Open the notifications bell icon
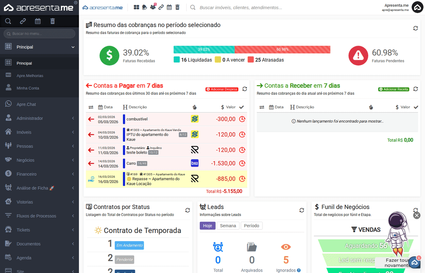The height and width of the screenshot is (273, 425). (144, 7)
